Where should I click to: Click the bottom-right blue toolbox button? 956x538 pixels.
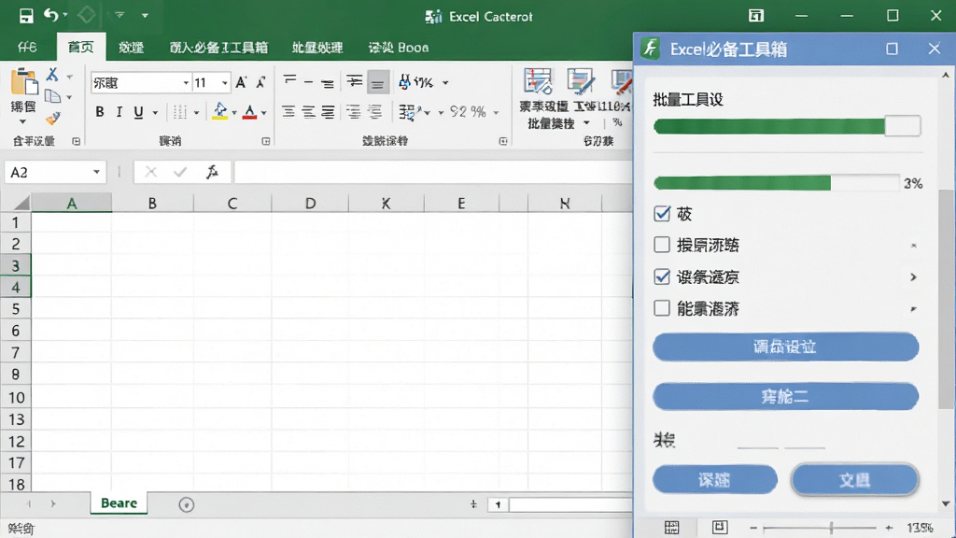pos(855,479)
